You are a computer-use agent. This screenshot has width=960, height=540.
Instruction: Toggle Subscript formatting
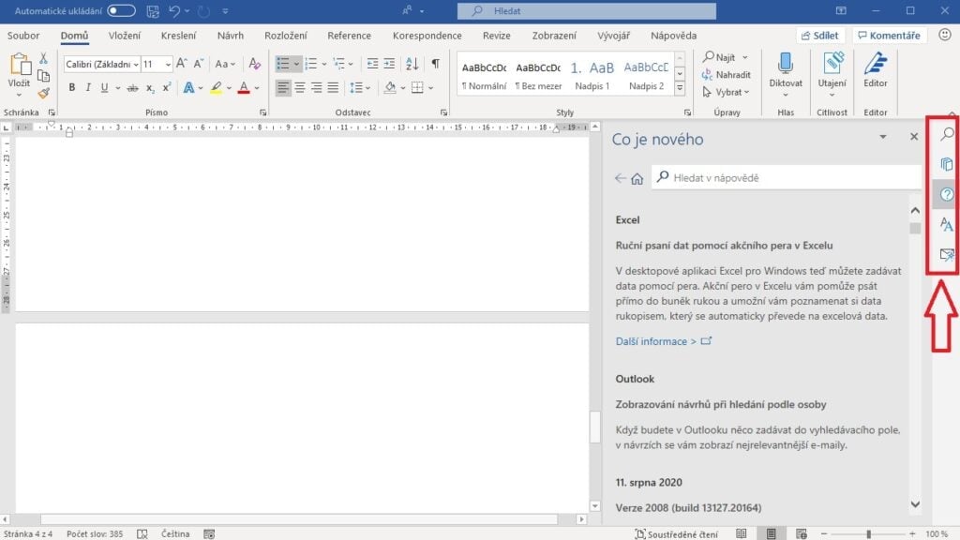150,88
